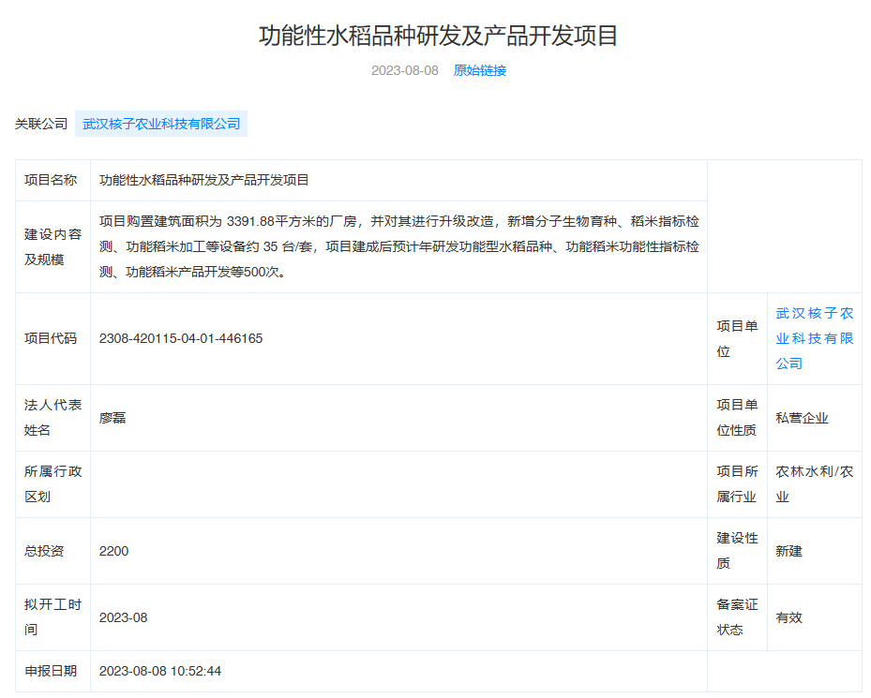Click the legal representative name 廖磊

[113, 418]
